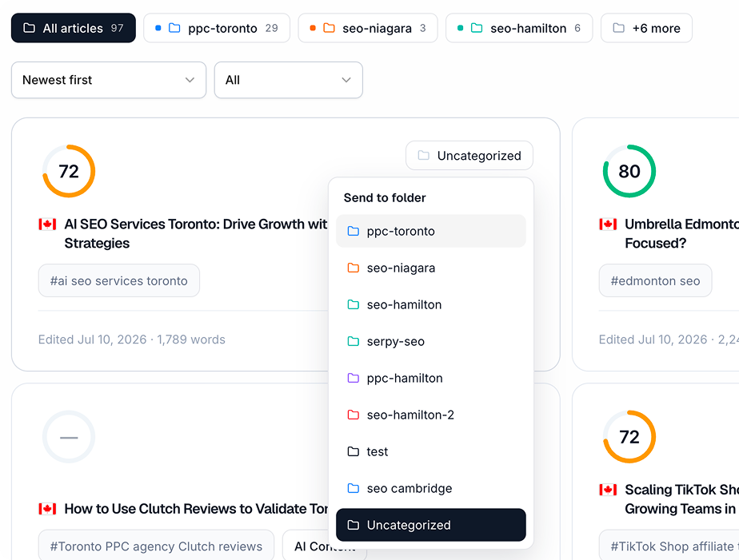Click the Uncategorized folder button on first card
The height and width of the screenshot is (560, 739).
[x=469, y=155]
